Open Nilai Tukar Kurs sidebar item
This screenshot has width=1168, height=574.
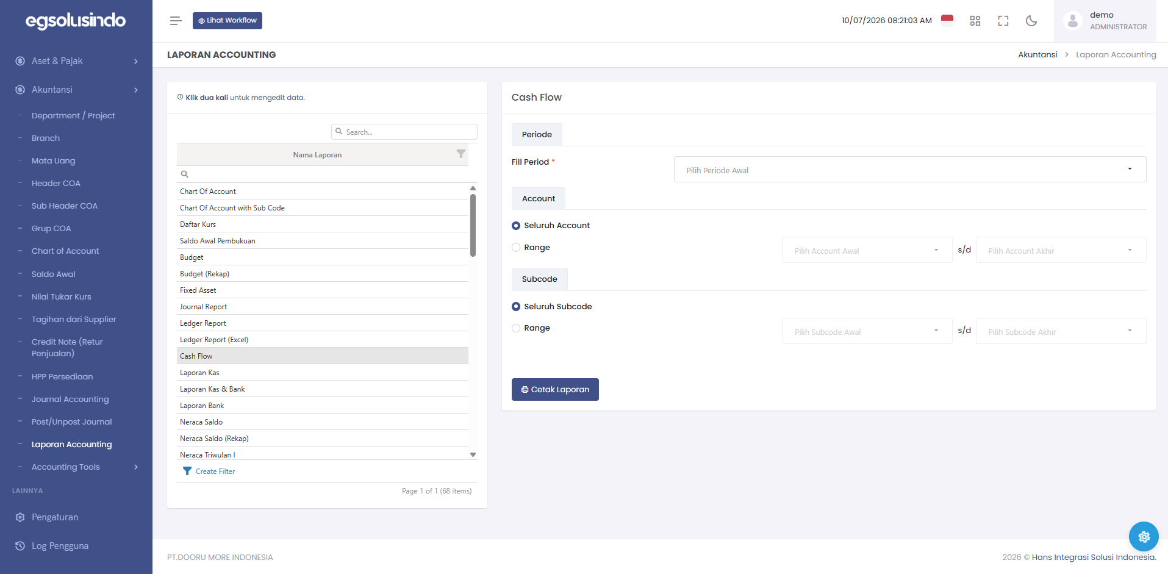point(61,297)
